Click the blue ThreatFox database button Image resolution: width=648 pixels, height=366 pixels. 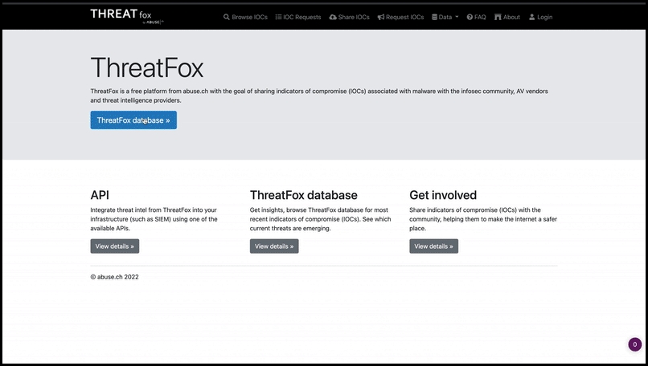[x=133, y=120]
